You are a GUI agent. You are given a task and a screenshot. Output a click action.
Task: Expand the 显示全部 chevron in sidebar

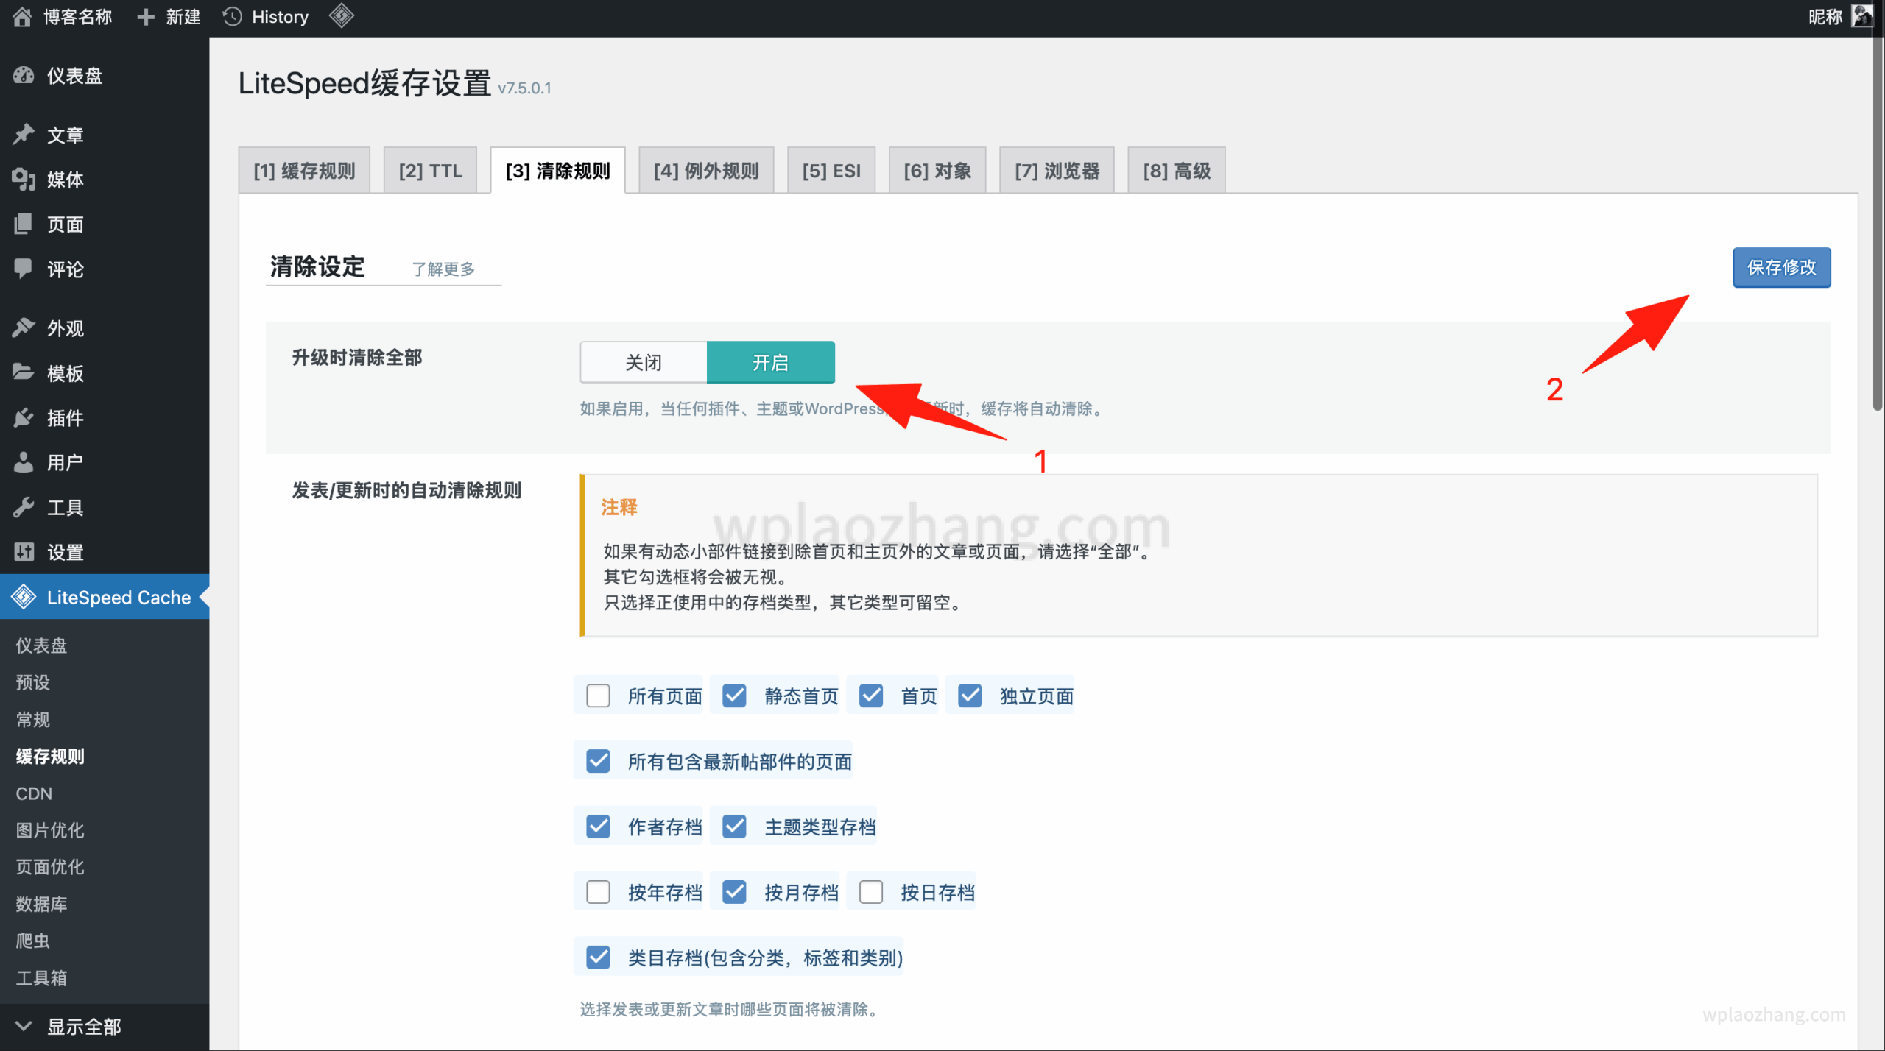click(x=24, y=1026)
